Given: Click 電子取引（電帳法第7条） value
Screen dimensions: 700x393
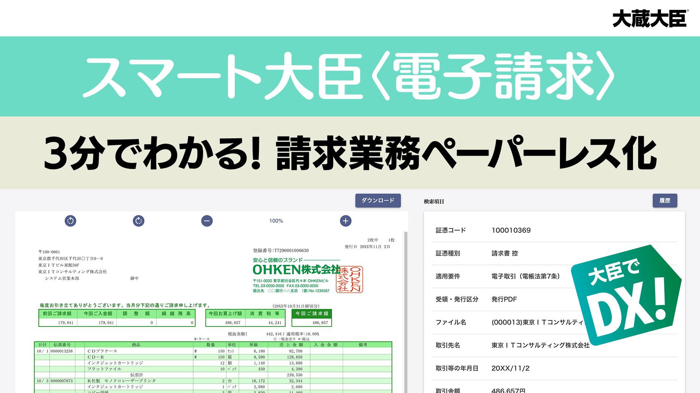Looking at the screenshot, I should point(525,276).
